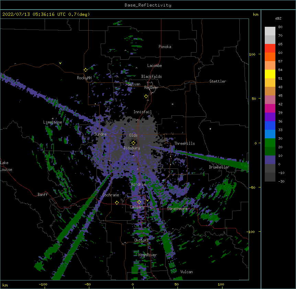
Task: Click the RedDeer city label
Action: pyautogui.click(x=151, y=88)
